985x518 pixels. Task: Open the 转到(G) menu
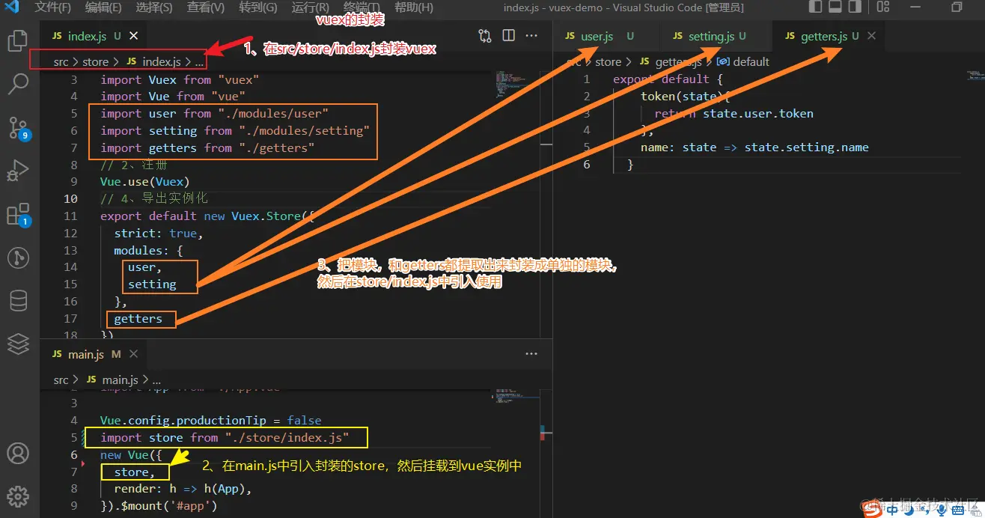tap(257, 7)
